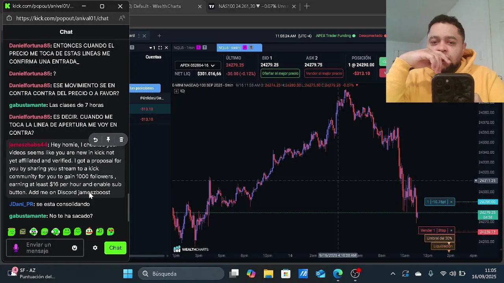Send the message with the green Chat button
Viewport: 504px width, 283px height.
pyautogui.click(x=115, y=248)
